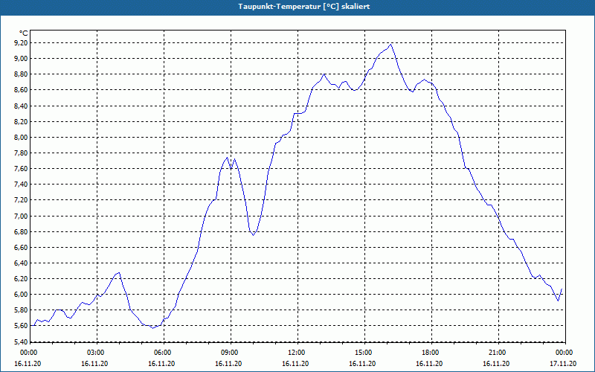Click the "15:00" time axis label
The height and width of the screenshot is (372, 595).
[x=363, y=353]
